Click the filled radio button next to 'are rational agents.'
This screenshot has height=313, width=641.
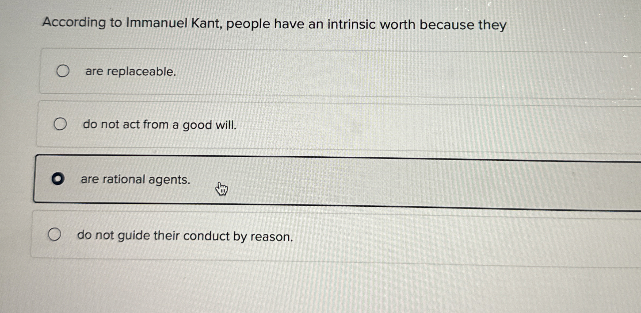coord(58,179)
